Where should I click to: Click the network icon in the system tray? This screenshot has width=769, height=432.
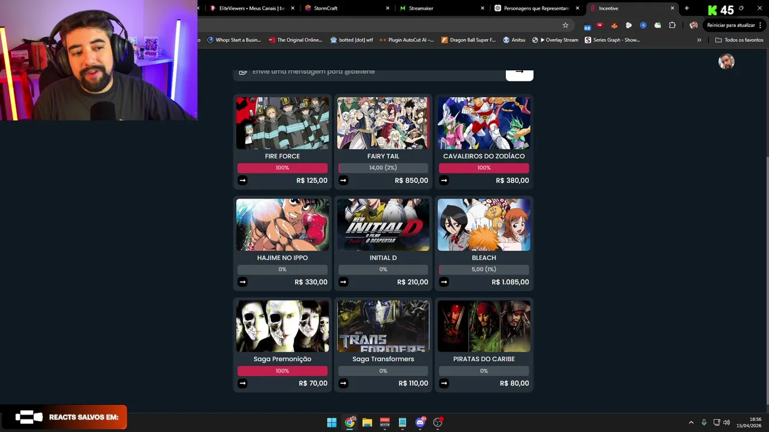click(716, 422)
